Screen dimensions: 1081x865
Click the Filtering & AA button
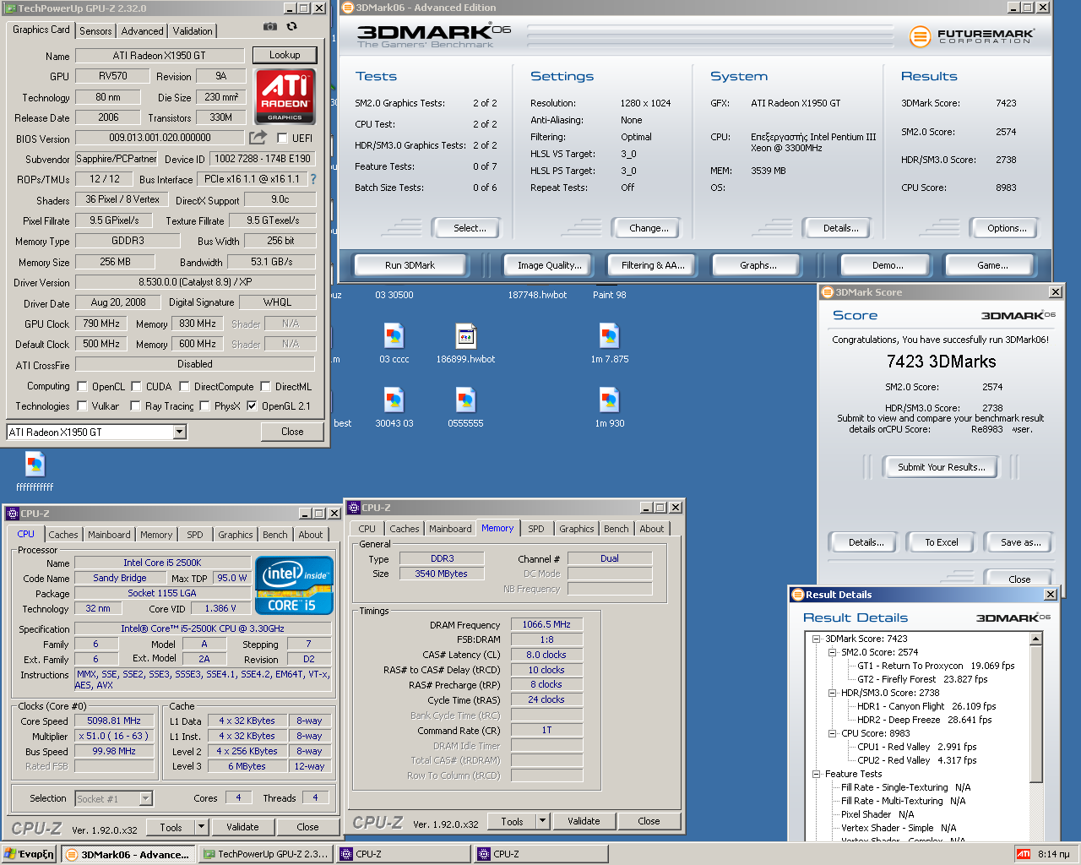click(x=653, y=265)
